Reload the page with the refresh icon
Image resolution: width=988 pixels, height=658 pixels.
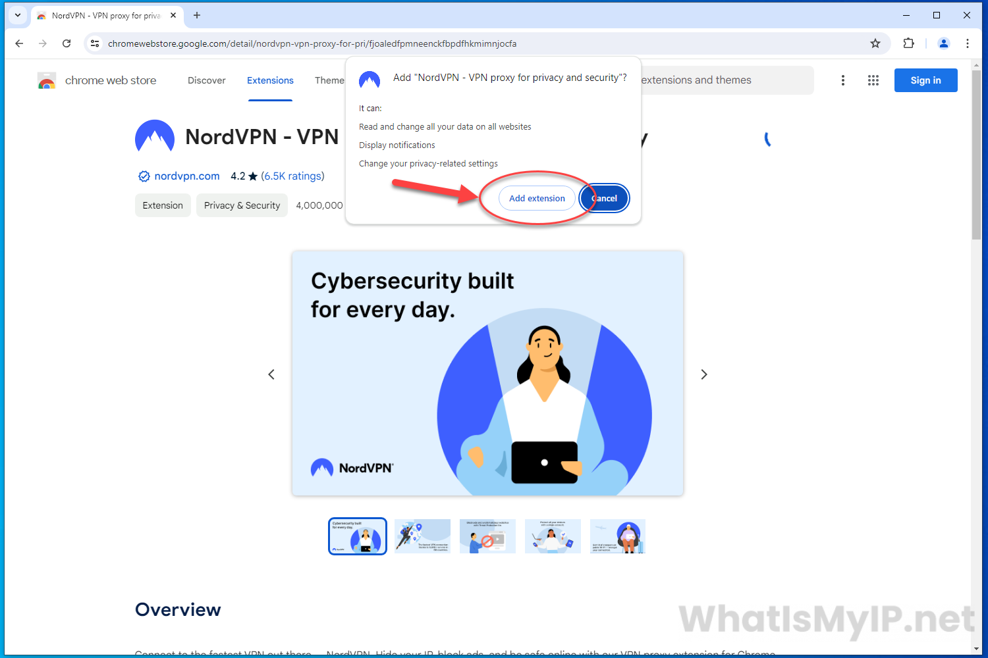67,43
